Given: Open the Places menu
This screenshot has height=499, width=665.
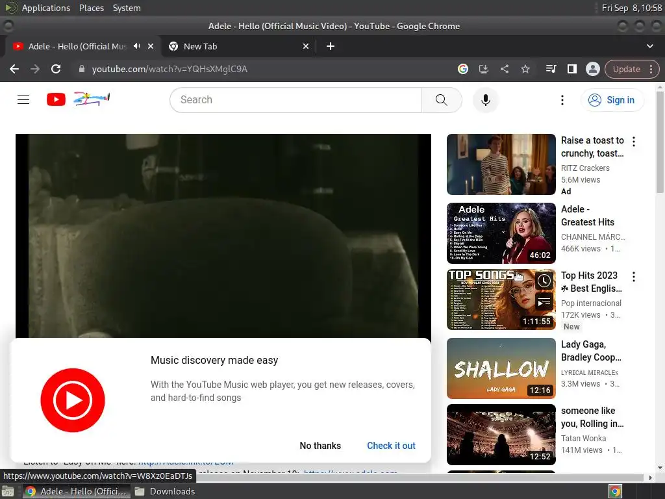Looking at the screenshot, I should [x=91, y=8].
